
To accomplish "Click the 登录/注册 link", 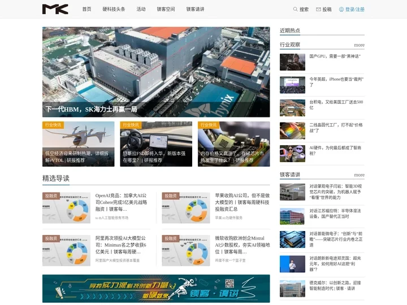I will (x=355, y=10).
